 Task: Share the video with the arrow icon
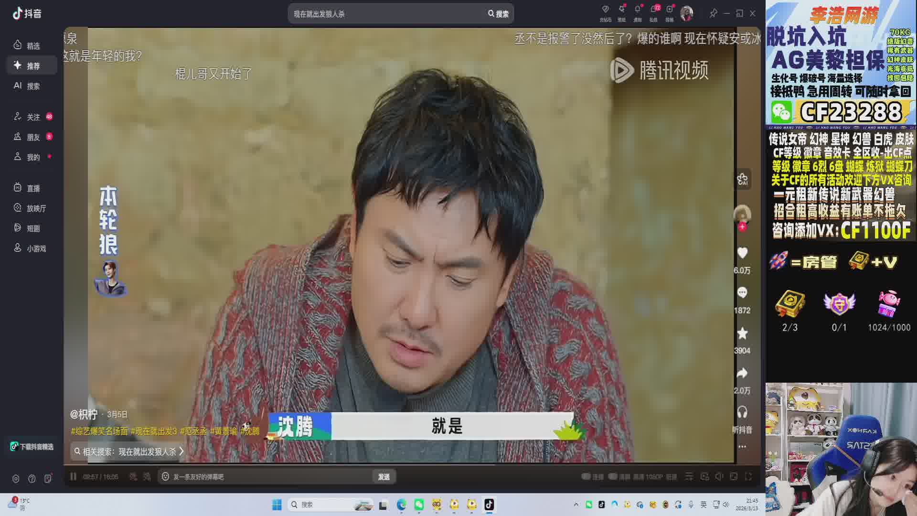click(x=742, y=373)
